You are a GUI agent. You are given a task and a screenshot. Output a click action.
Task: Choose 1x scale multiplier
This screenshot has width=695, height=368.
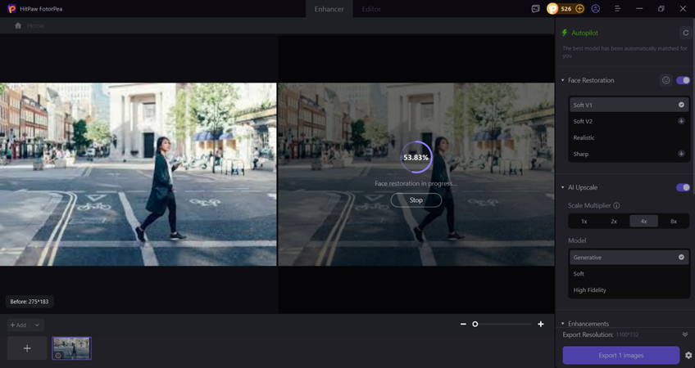[x=584, y=221]
